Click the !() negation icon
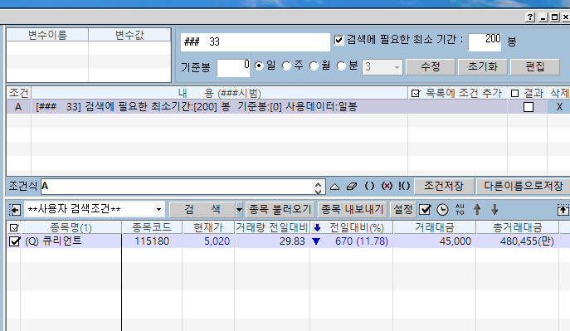Screen dimensions: 570x331 point(404,186)
